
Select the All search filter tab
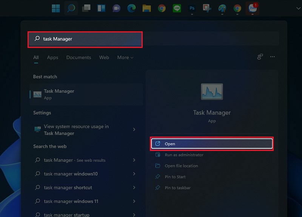[x=36, y=57]
